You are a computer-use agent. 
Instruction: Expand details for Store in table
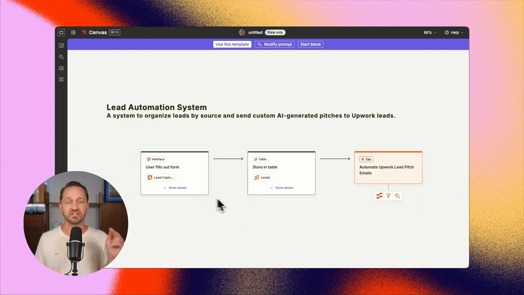coord(282,188)
